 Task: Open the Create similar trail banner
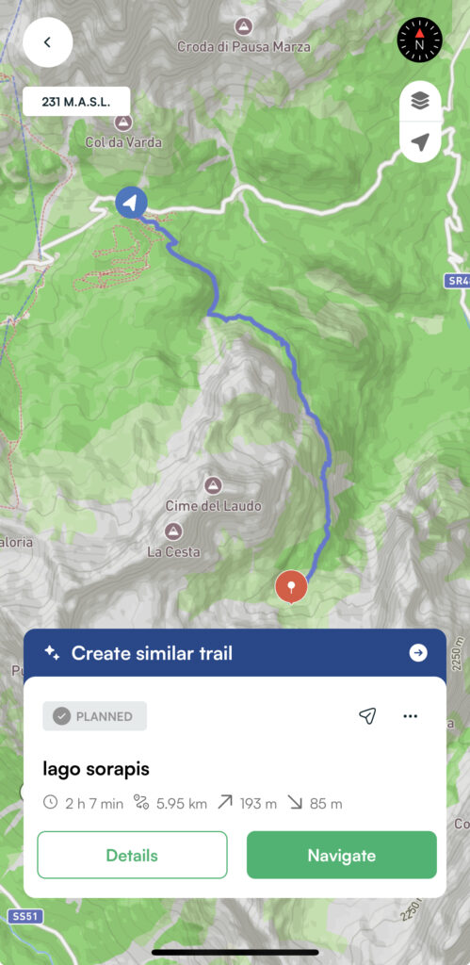pyautogui.click(x=235, y=653)
